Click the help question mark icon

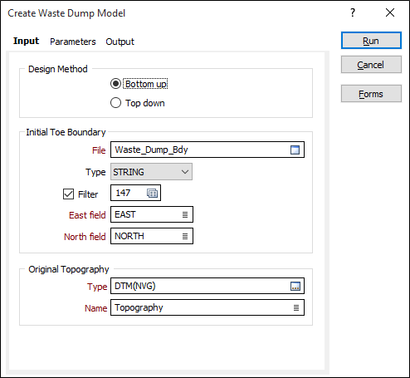pos(353,12)
